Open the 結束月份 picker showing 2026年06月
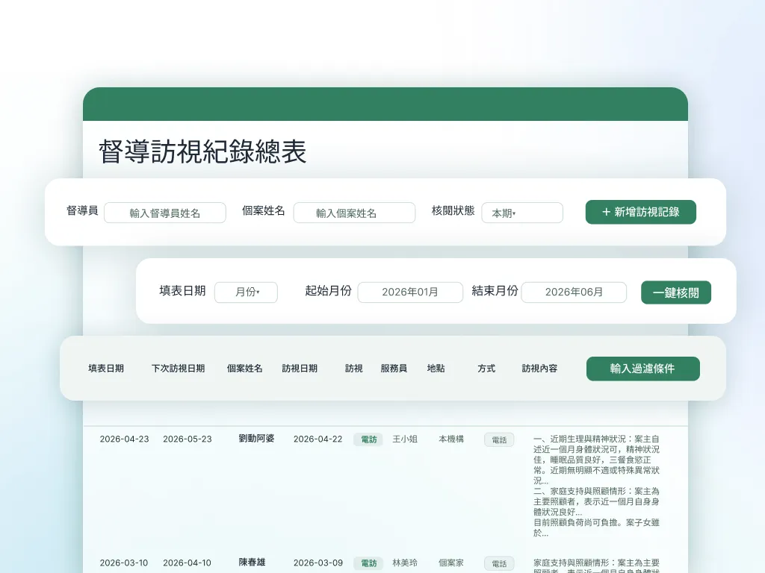Viewport: 765px width, 573px height. pos(574,292)
